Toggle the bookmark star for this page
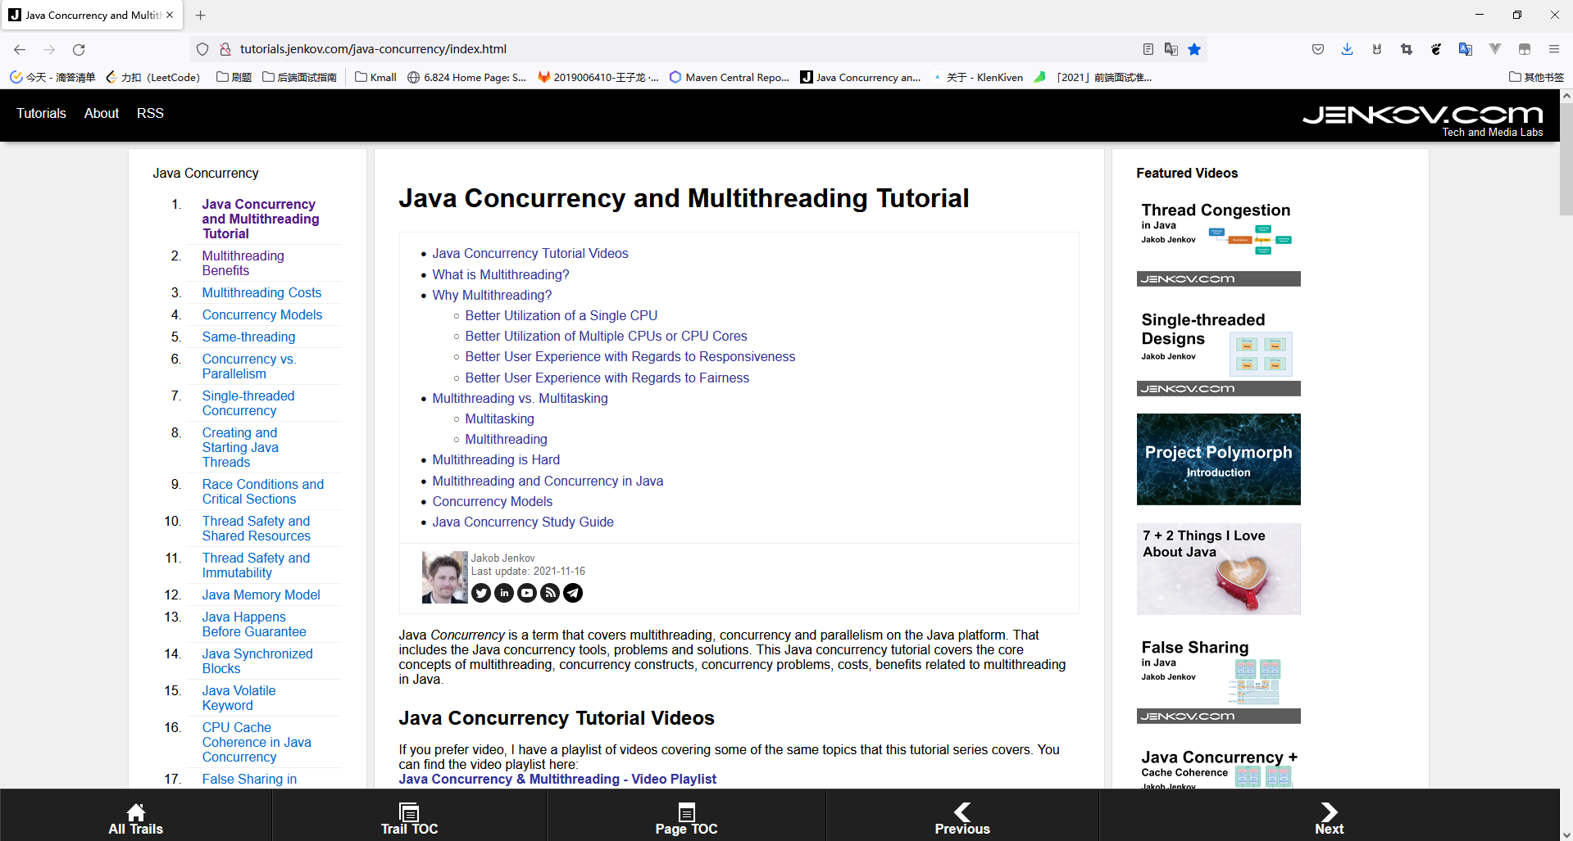Image resolution: width=1573 pixels, height=841 pixels. pyautogui.click(x=1194, y=49)
